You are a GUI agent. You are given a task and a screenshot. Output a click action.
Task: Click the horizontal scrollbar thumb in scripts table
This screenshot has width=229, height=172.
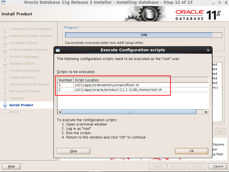point(129,112)
